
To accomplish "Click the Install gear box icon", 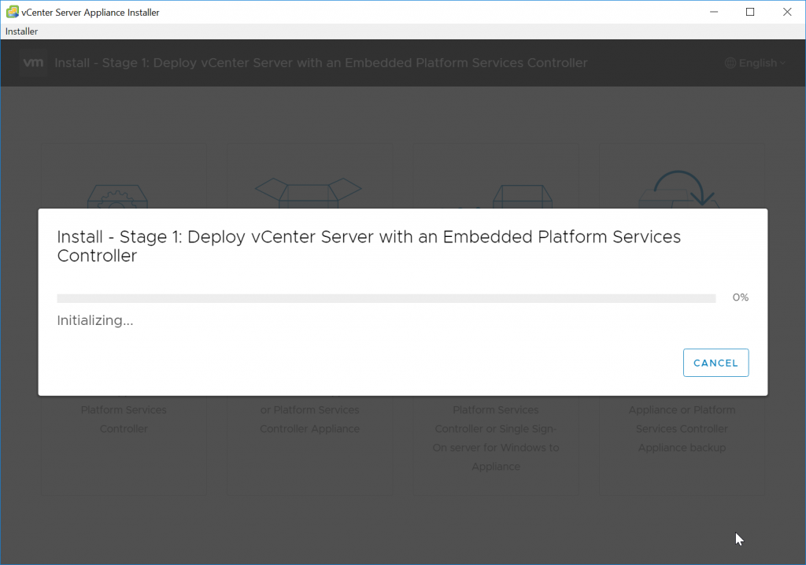I will (118, 198).
